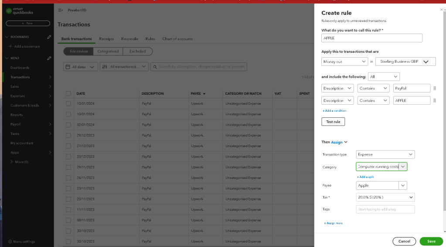
Task: Expand More (0) in the sidebar
Action: 19,162
